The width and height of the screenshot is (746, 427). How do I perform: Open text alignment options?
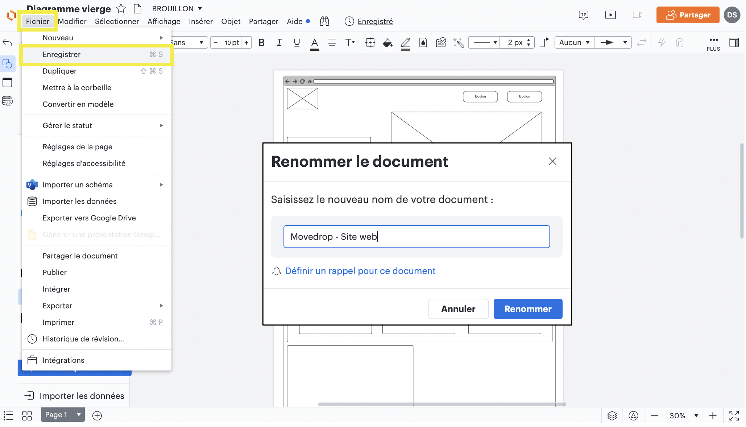[x=332, y=42]
